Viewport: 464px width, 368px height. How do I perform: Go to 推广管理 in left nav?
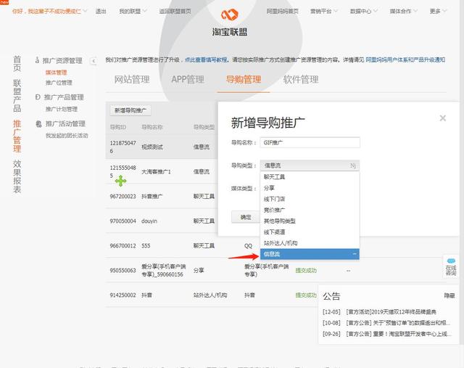[x=17, y=136]
